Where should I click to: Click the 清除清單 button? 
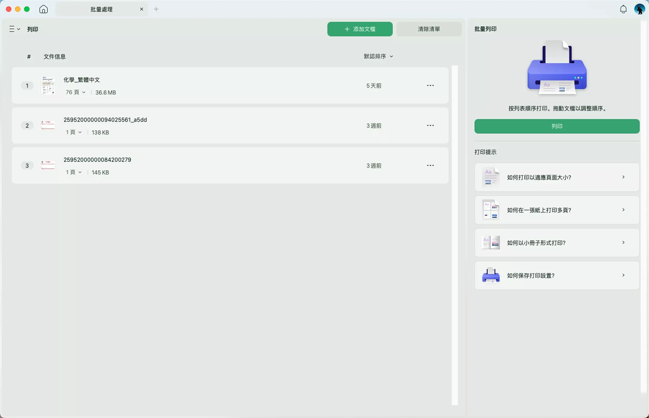(x=429, y=29)
